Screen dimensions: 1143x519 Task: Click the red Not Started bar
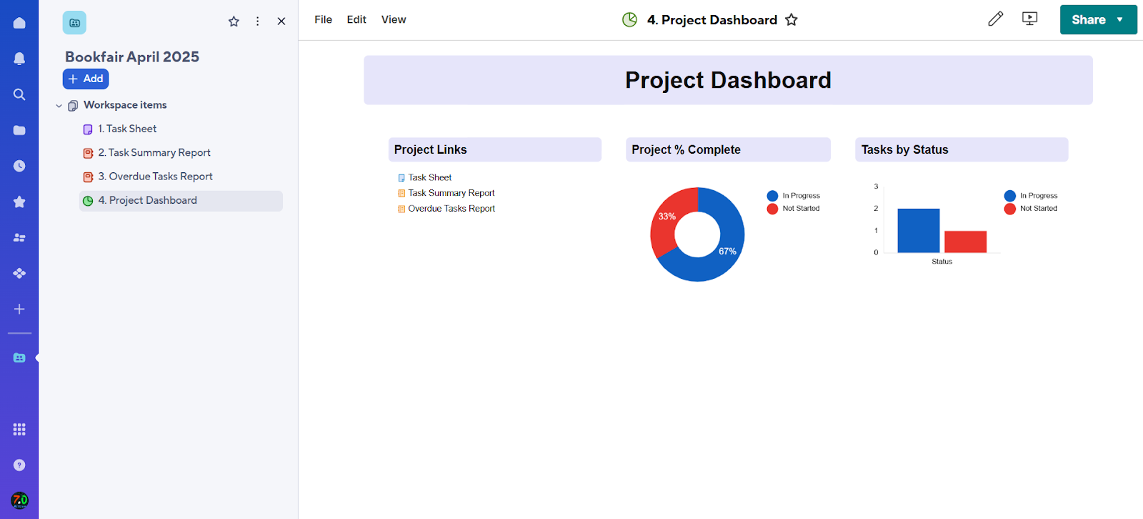[965, 242]
